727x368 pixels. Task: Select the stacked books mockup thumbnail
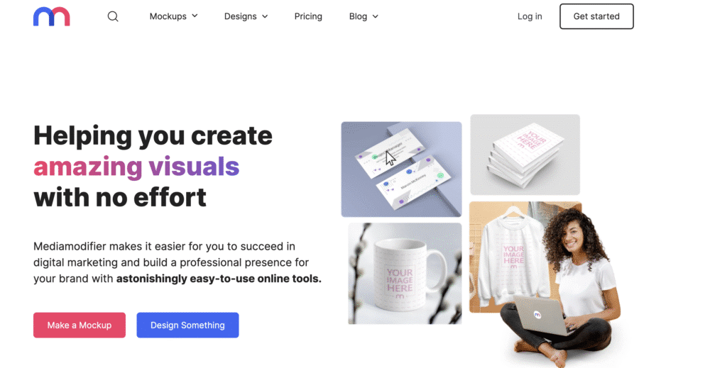(525, 155)
